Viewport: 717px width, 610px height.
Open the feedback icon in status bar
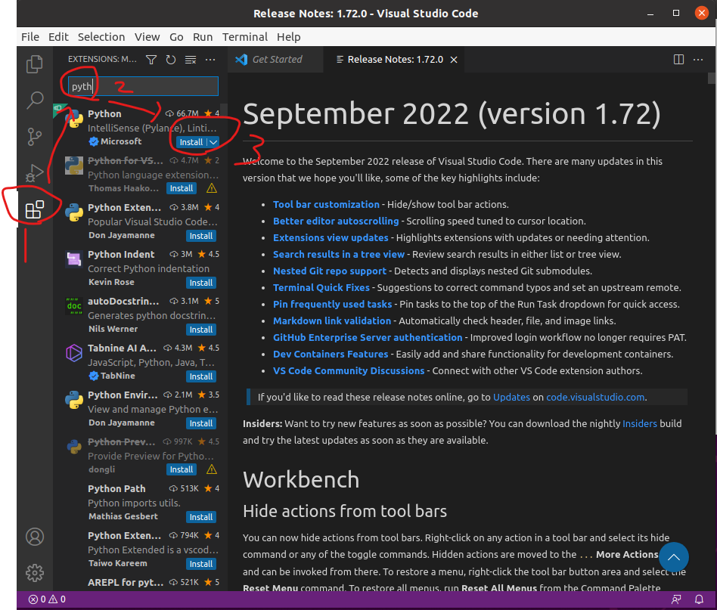pyautogui.click(x=676, y=599)
